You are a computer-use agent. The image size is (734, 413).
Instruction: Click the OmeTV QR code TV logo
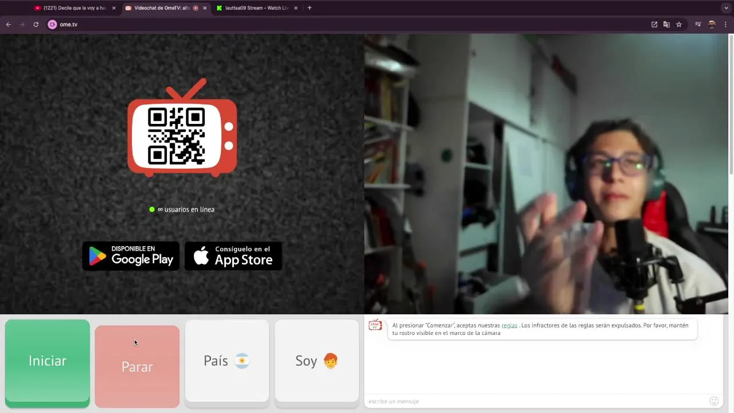182,128
